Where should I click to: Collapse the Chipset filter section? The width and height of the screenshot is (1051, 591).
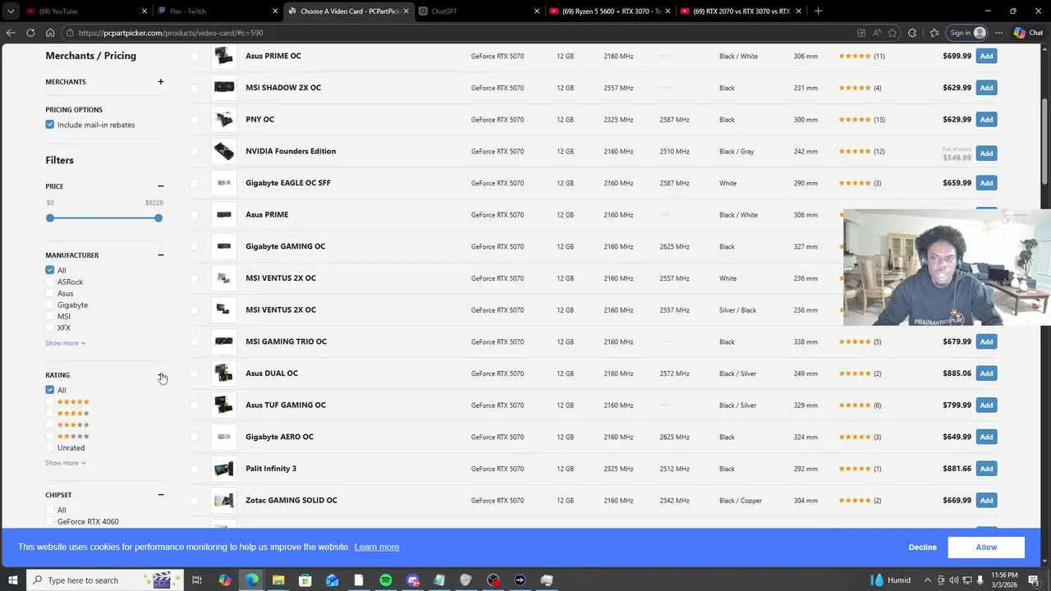click(x=161, y=495)
